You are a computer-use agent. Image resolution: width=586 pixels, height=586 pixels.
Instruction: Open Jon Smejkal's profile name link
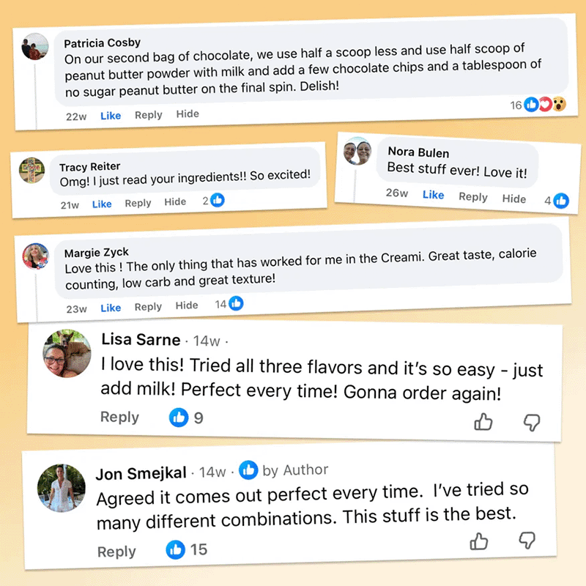tap(141, 473)
